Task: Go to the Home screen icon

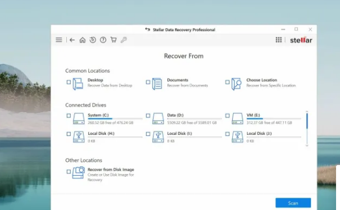Action: [x=83, y=40]
